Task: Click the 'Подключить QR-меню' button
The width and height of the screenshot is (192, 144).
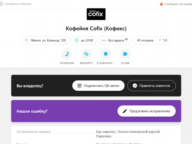Action: [x=98, y=85]
